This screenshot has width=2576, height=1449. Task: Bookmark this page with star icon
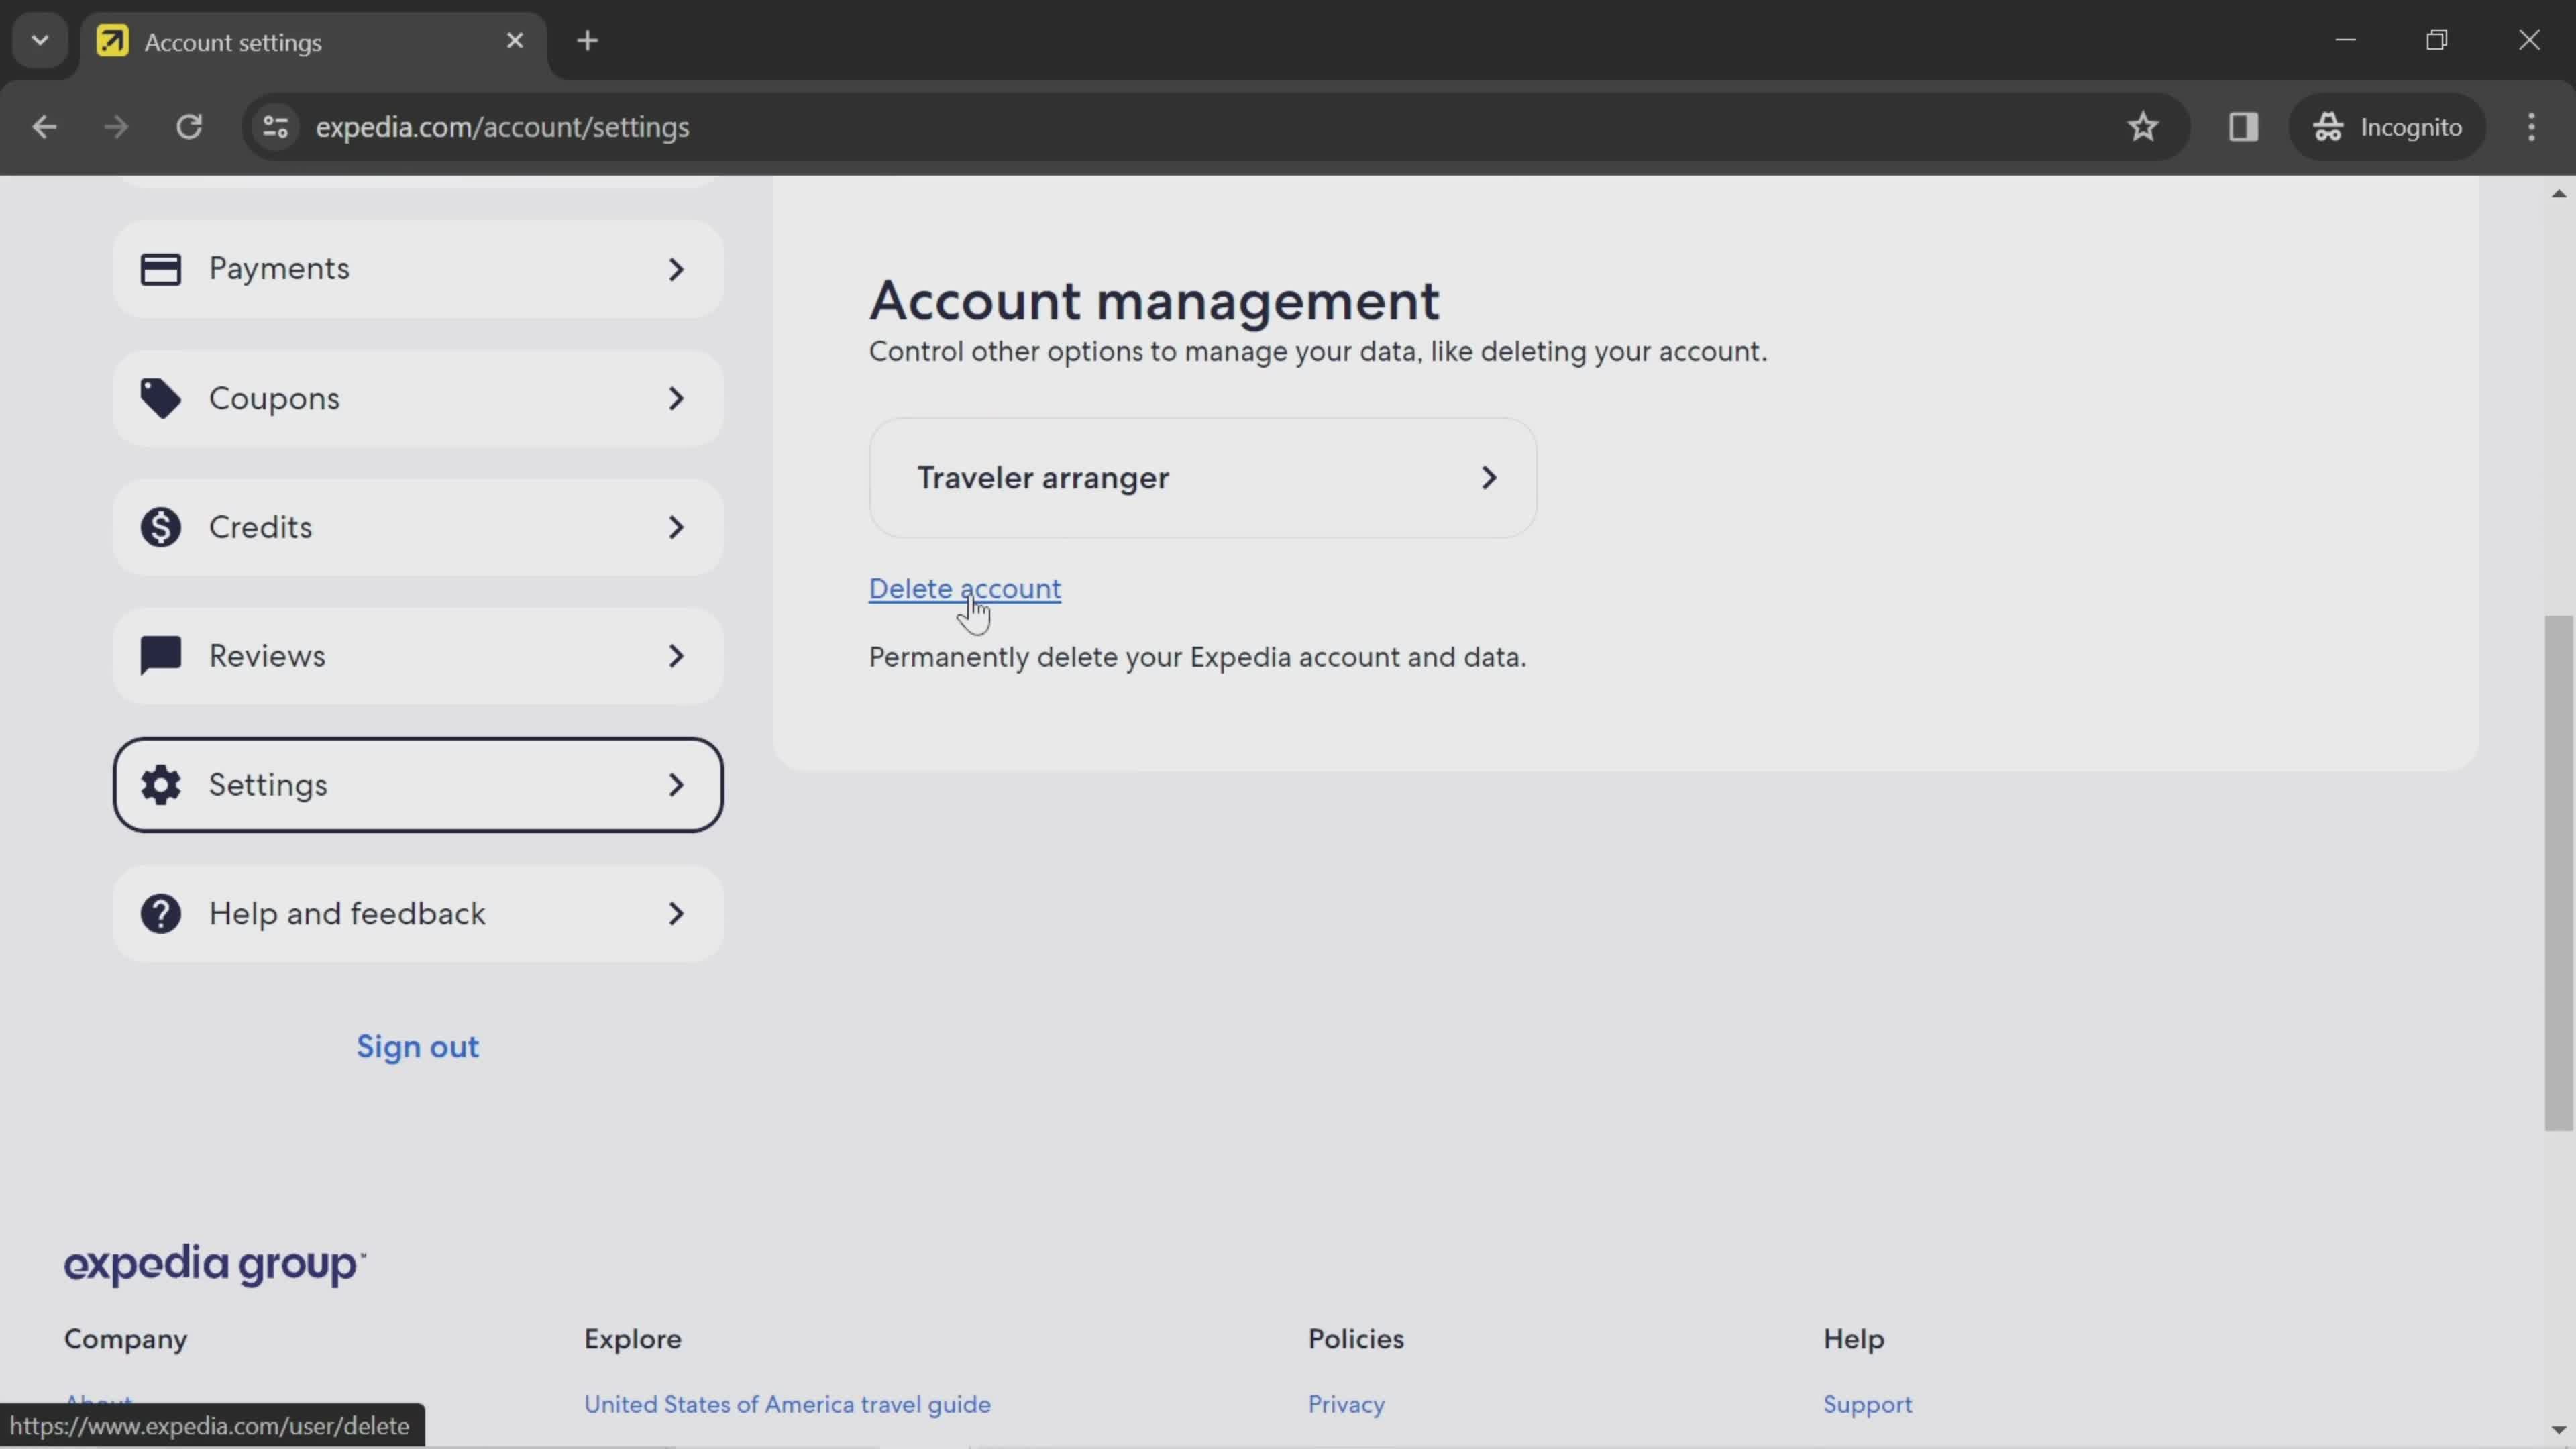[2142, 127]
